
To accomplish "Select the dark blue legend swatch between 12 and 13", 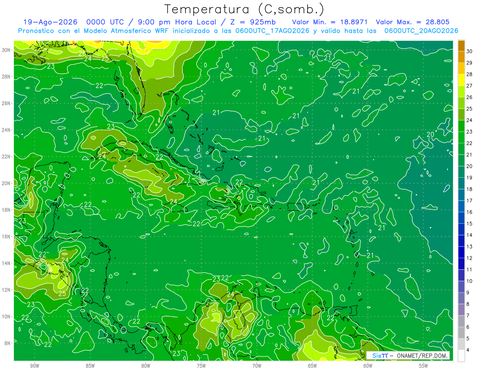I will coord(461,253).
